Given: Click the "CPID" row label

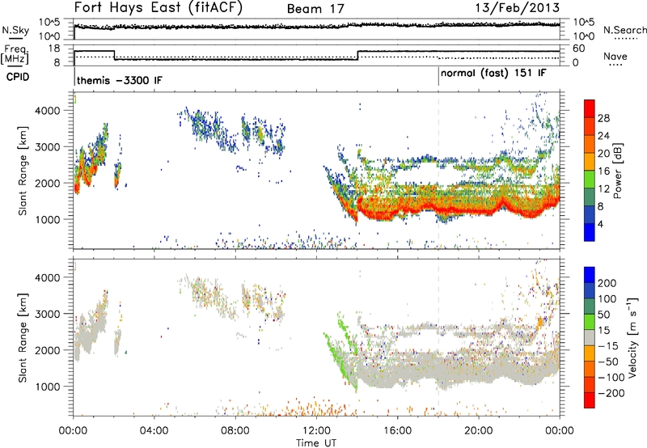Looking at the screenshot, I should tap(18, 77).
